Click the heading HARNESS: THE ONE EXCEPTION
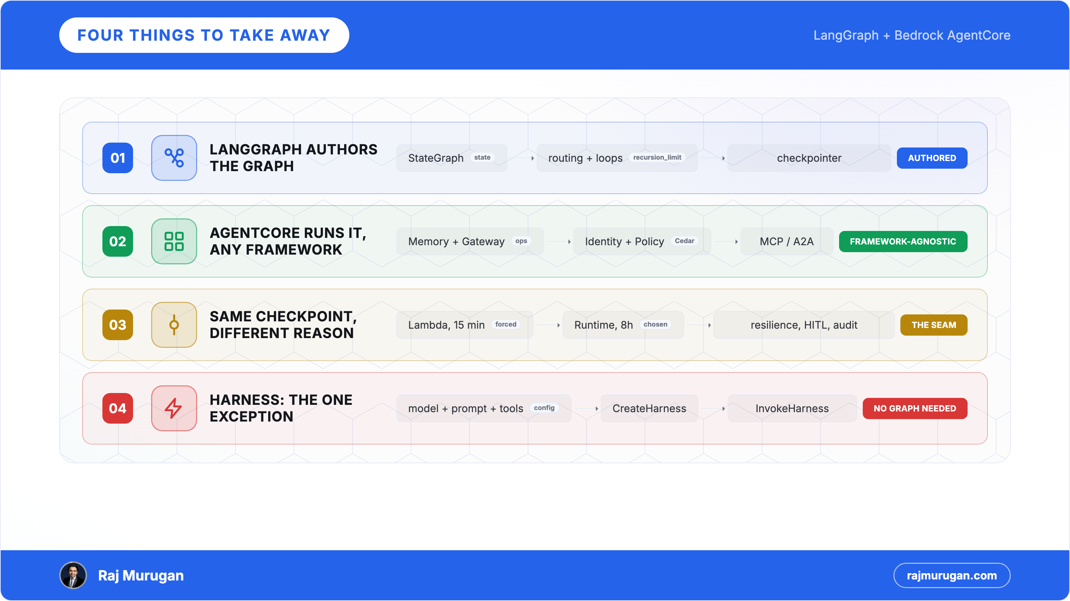 point(281,408)
